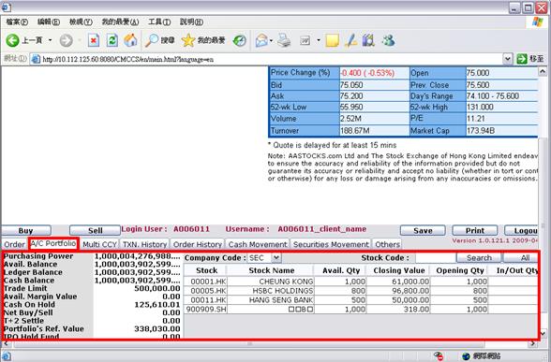Click the portfolio pane scroll down arrow
551x362 pixels.
(x=543, y=333)
